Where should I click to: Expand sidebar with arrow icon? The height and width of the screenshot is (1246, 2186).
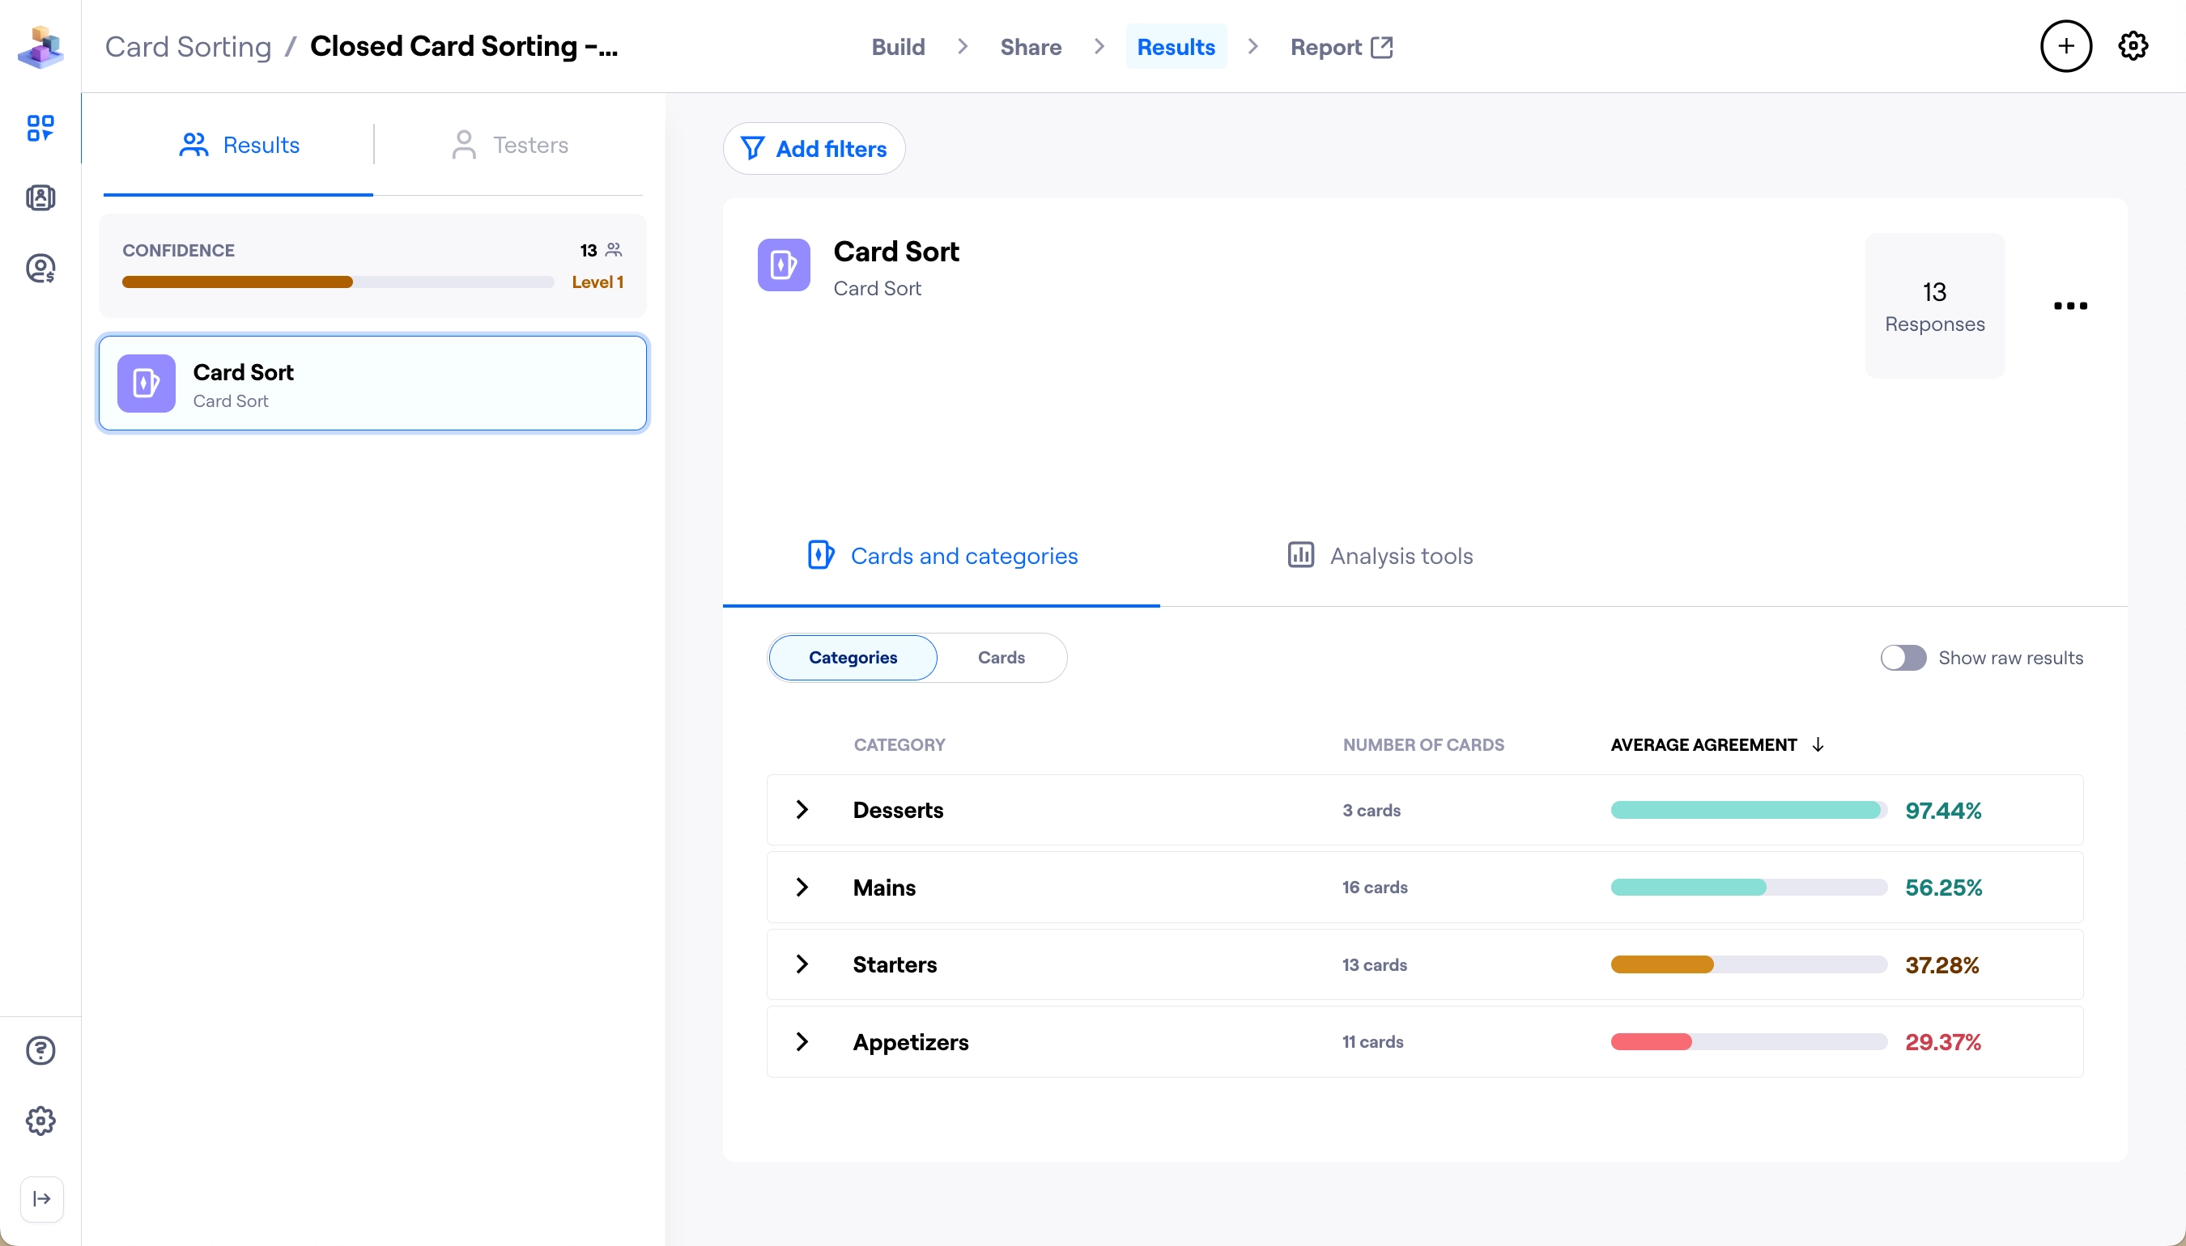41,1198
